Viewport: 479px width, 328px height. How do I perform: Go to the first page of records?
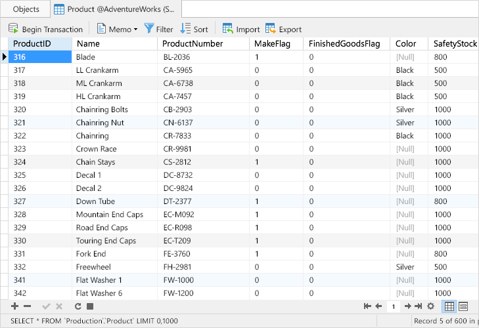(367, 306)
